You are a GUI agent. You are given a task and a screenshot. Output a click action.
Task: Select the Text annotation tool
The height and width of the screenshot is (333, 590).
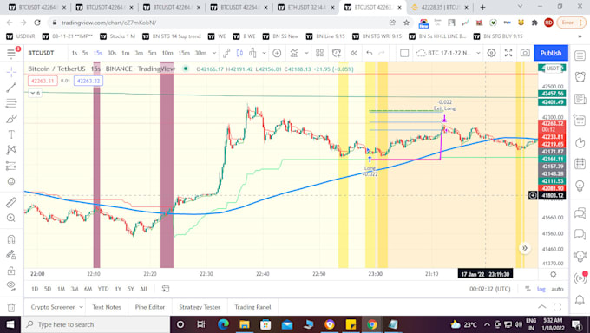click(x=11, y=134)
